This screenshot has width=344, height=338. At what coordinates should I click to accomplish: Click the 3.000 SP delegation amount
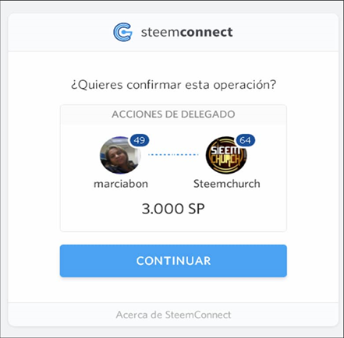click(173, 209)
